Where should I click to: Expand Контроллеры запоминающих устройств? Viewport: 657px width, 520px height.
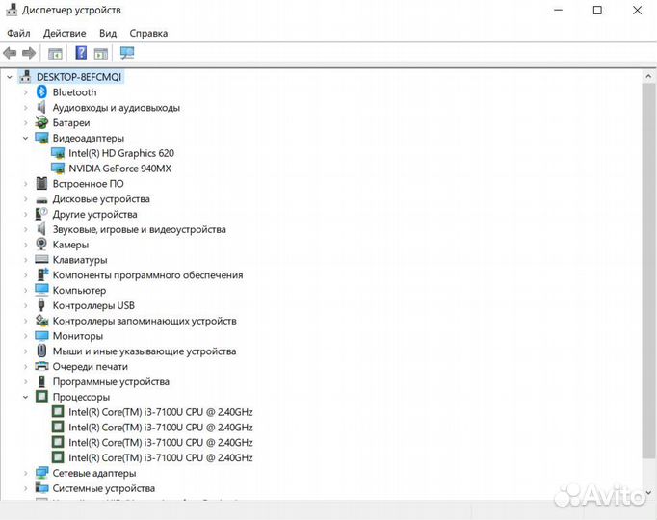click(26, 321)
